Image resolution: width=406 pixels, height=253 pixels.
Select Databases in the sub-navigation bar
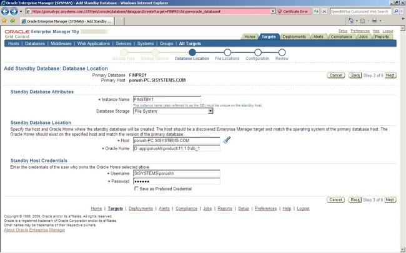coord(35,44)
